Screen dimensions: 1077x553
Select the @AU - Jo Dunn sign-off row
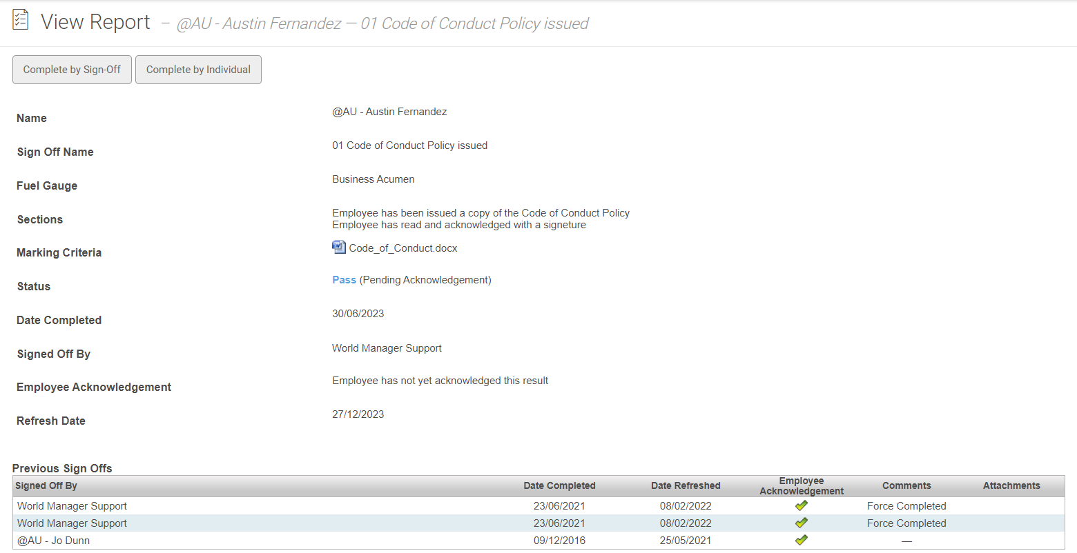coord(54,541)
